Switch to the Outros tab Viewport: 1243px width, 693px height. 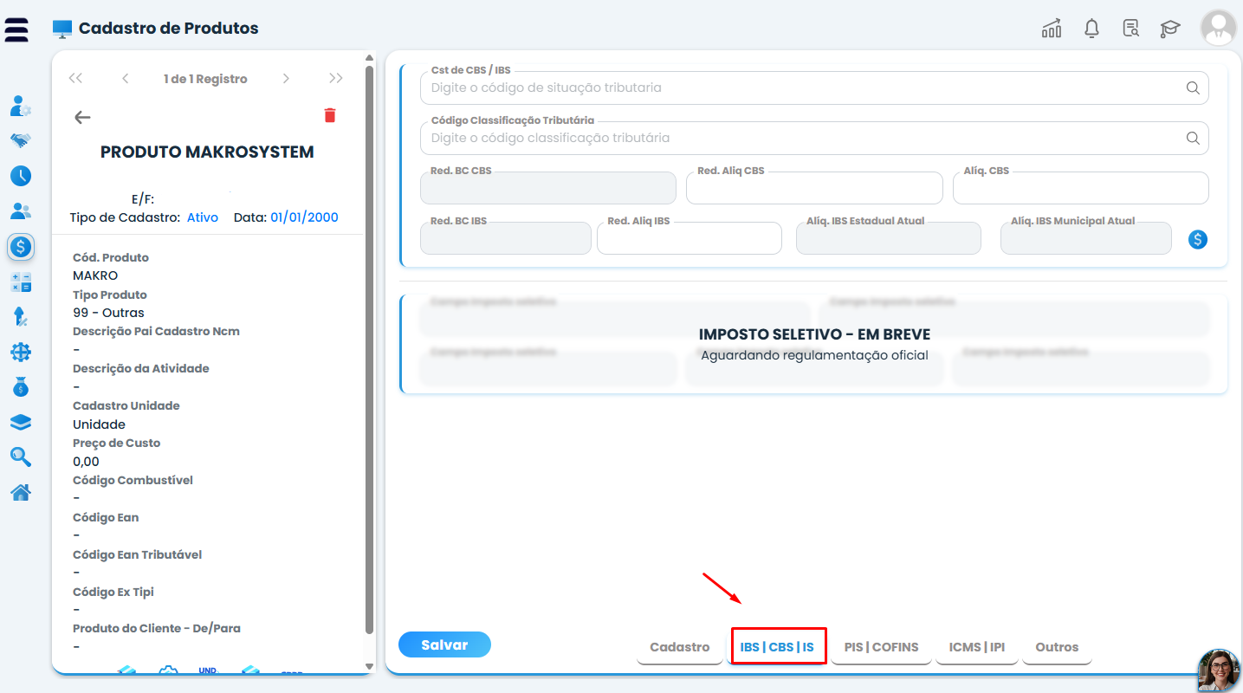tap(1057, 647)
